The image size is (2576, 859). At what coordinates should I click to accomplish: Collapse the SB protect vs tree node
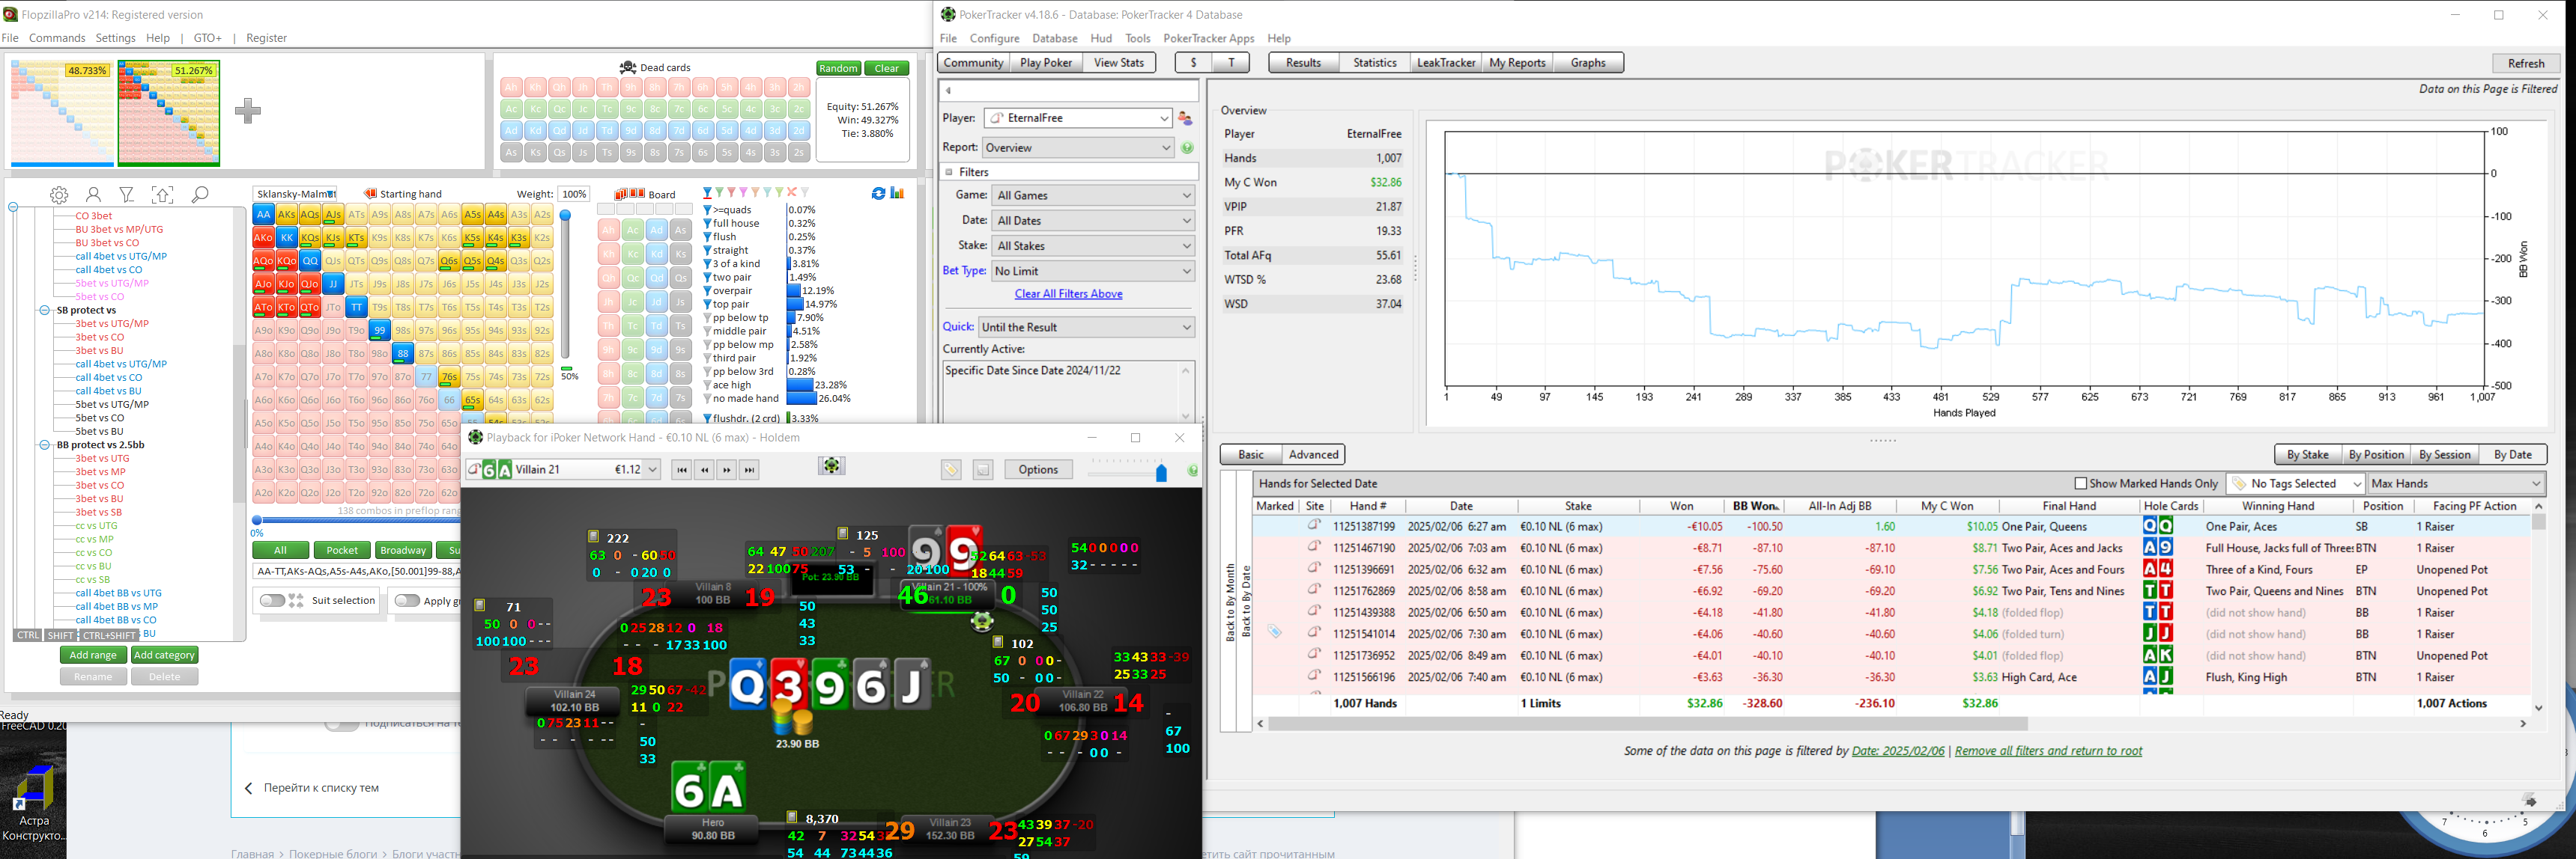pos(44,311)
